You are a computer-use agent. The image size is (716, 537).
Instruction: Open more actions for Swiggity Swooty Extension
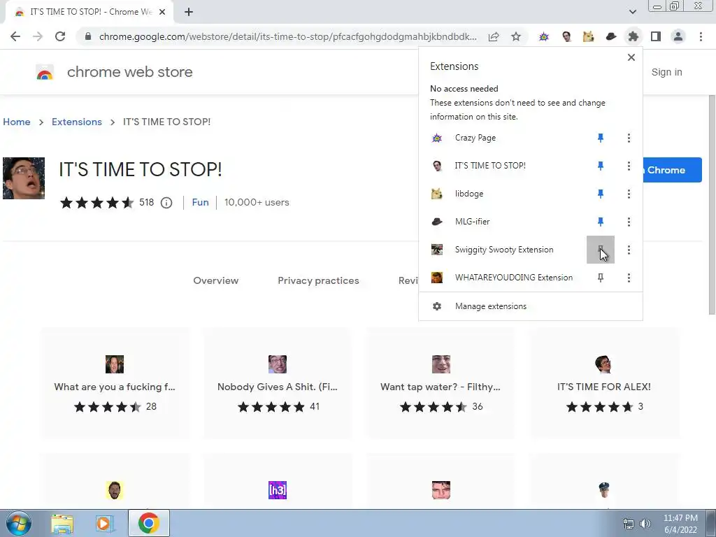pos(629,250)
